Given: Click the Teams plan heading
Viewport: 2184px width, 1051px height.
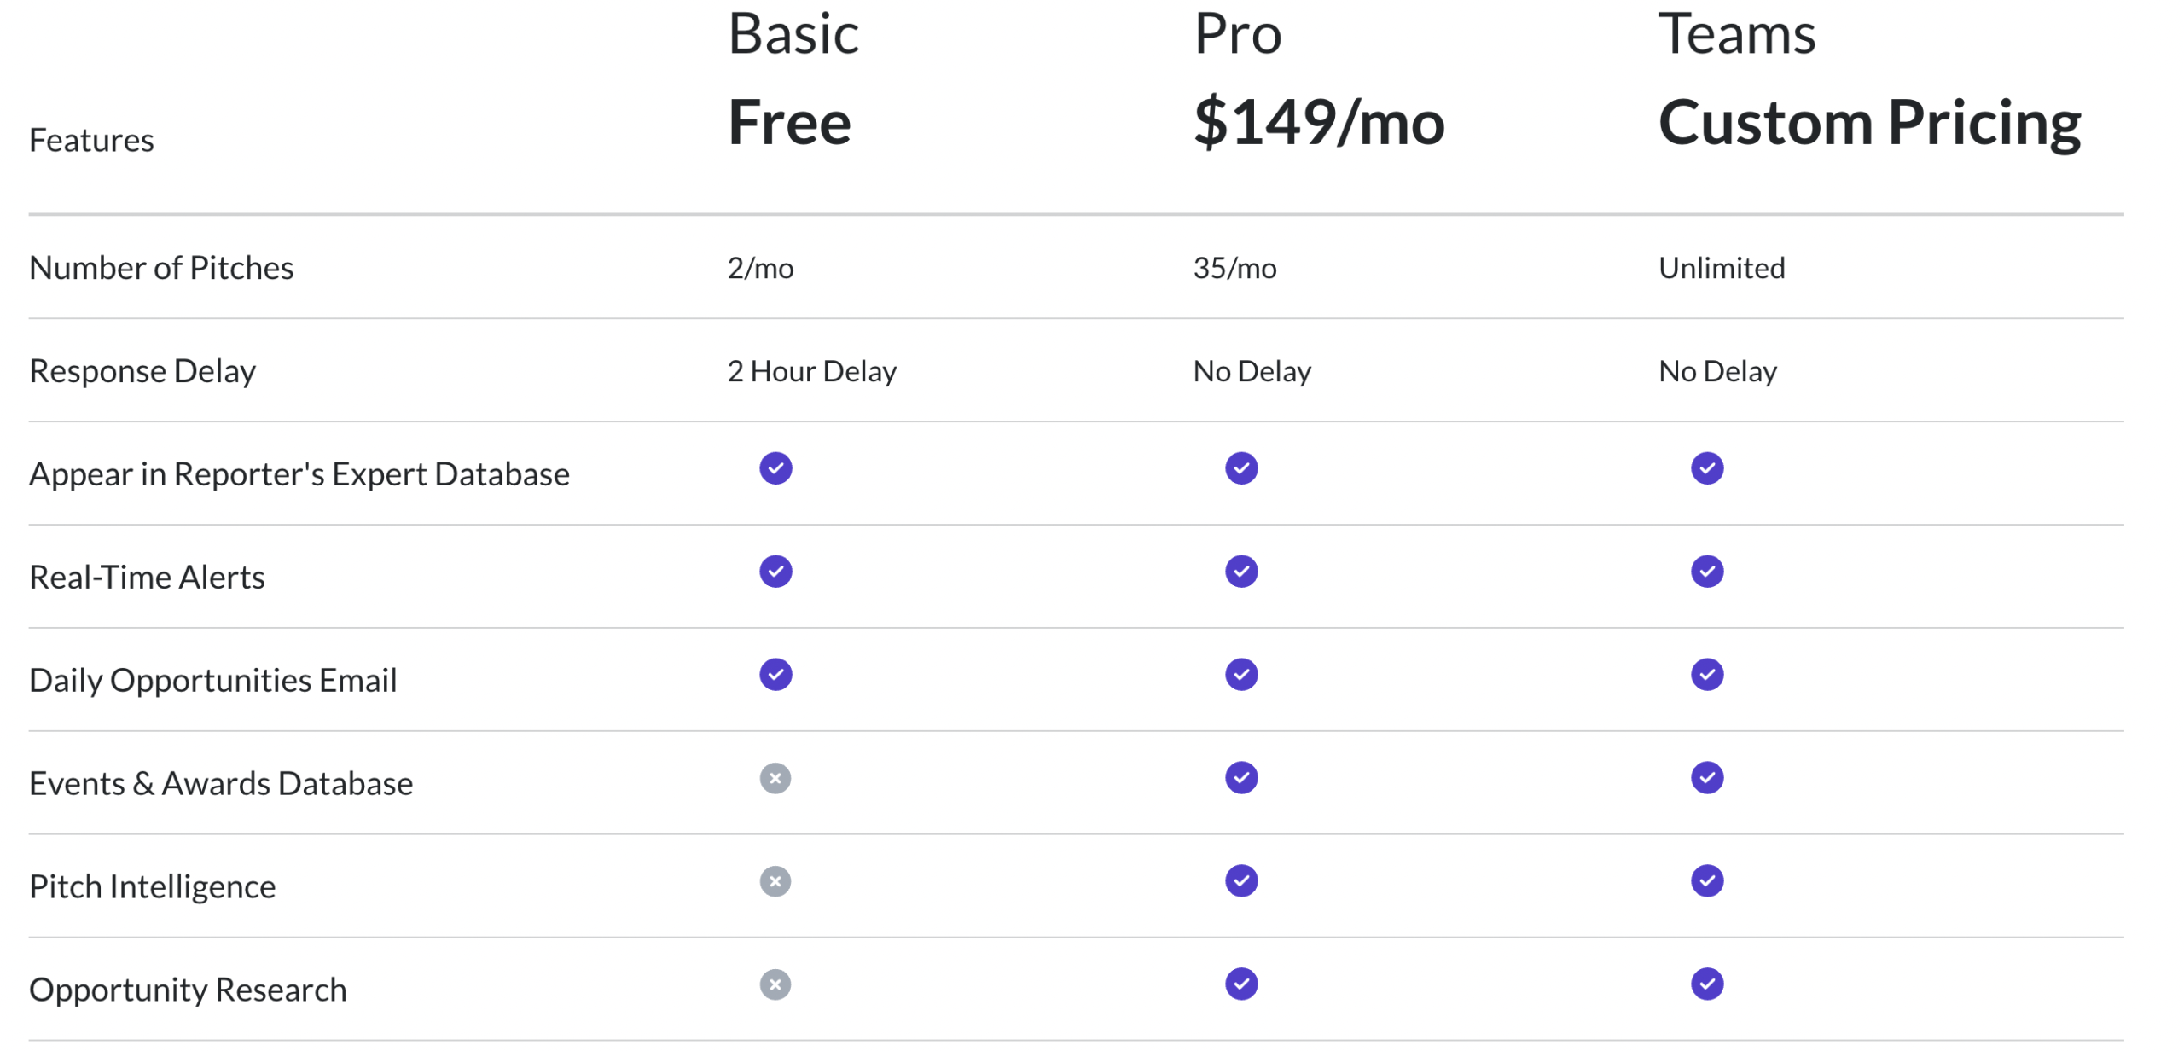Looking at the screenshot, I should pos(1737,34).
